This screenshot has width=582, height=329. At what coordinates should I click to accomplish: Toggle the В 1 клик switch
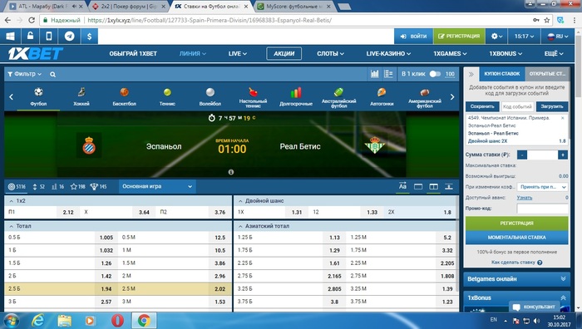(435, 74)
